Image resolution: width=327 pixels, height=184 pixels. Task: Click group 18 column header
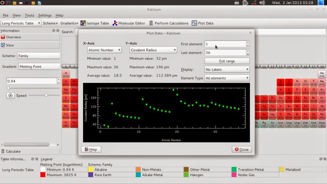tap(322, 67)
